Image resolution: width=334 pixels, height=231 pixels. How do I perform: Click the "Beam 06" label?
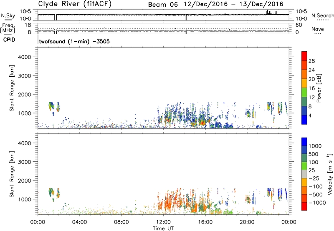pyautogui.click(x=163, y=5)
